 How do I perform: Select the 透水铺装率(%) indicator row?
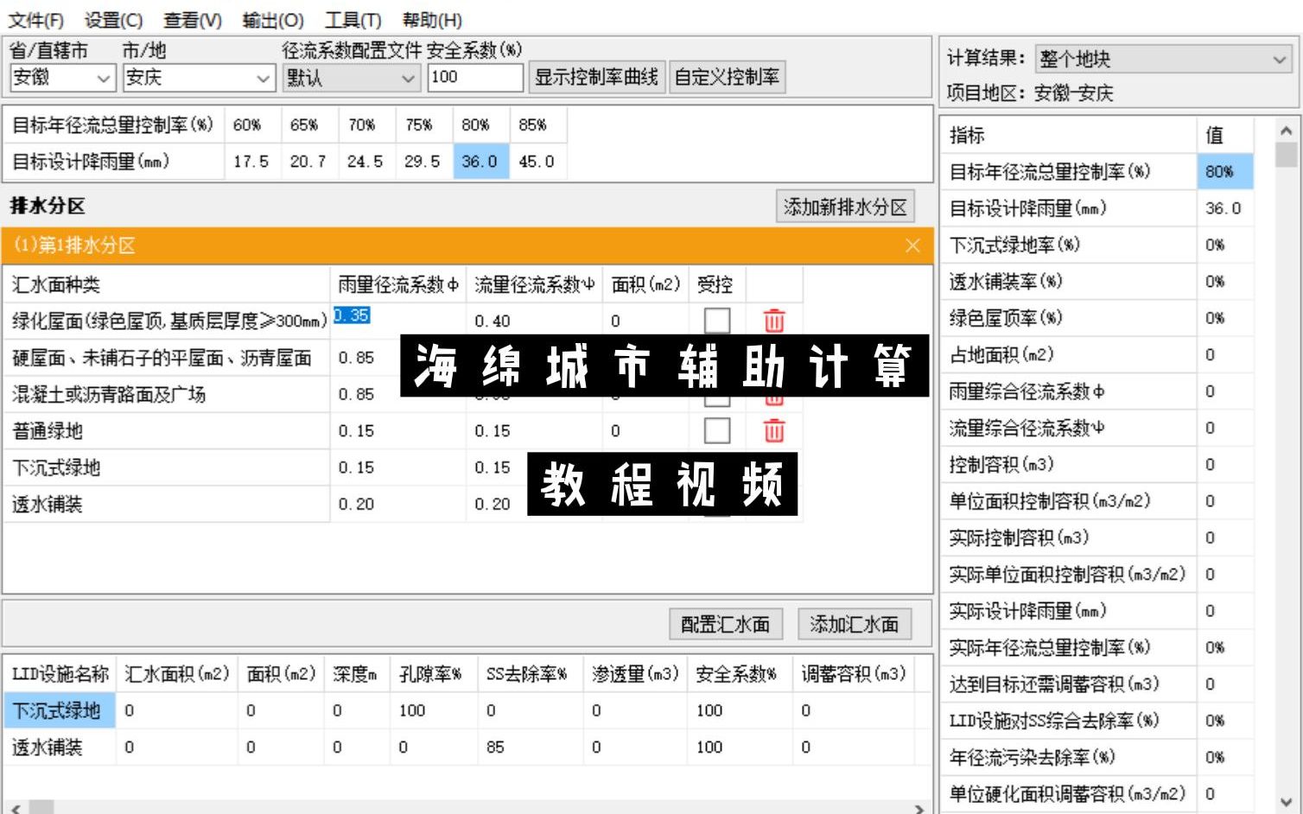click(1068, 282)
